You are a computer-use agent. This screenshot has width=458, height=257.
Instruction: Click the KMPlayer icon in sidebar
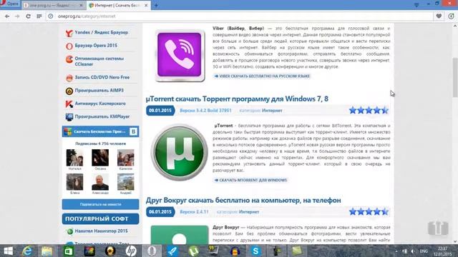[x=69, y=117]
